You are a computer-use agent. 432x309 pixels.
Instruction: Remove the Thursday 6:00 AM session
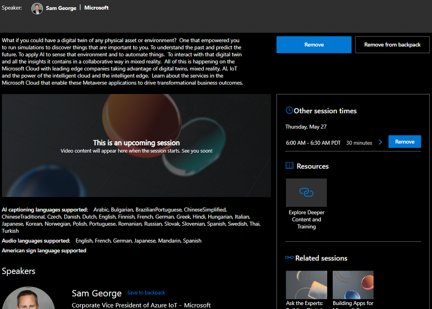[x=405, y=142]
